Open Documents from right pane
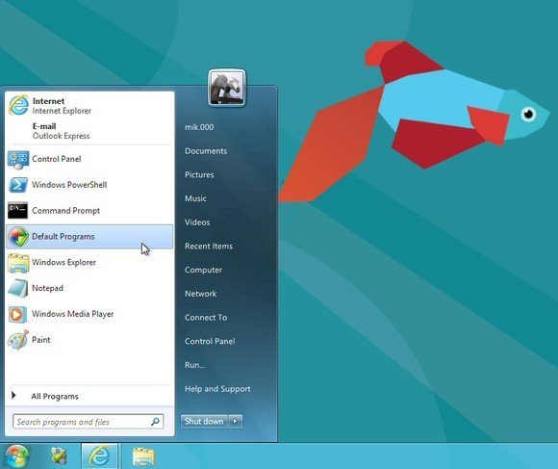This screenshot has height=469, width=558. 206,151
